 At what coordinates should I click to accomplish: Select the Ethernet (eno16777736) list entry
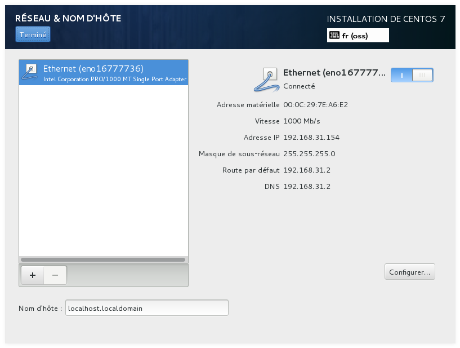coord(104,73)
